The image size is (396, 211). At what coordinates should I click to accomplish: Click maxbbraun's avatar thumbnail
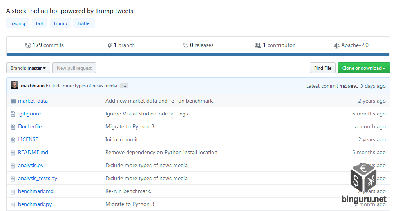point(14,85)
